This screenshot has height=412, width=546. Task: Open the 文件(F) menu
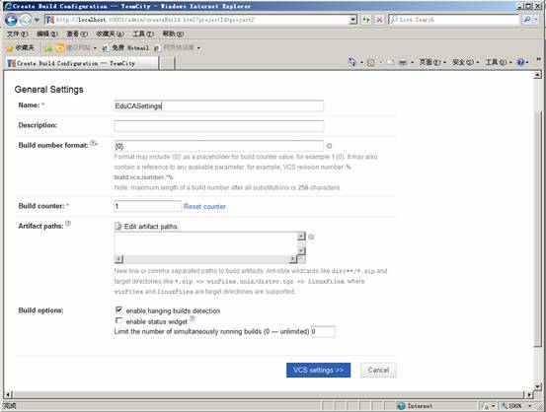[x=18, y=34]
